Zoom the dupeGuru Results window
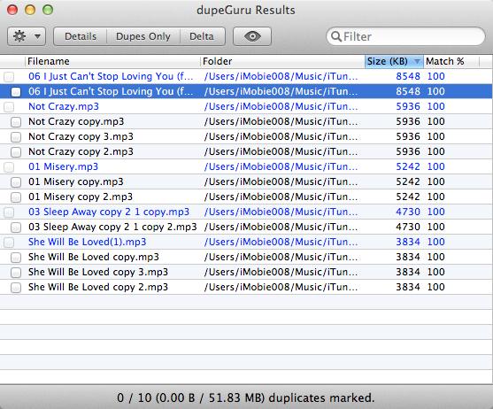 [48, 10]
